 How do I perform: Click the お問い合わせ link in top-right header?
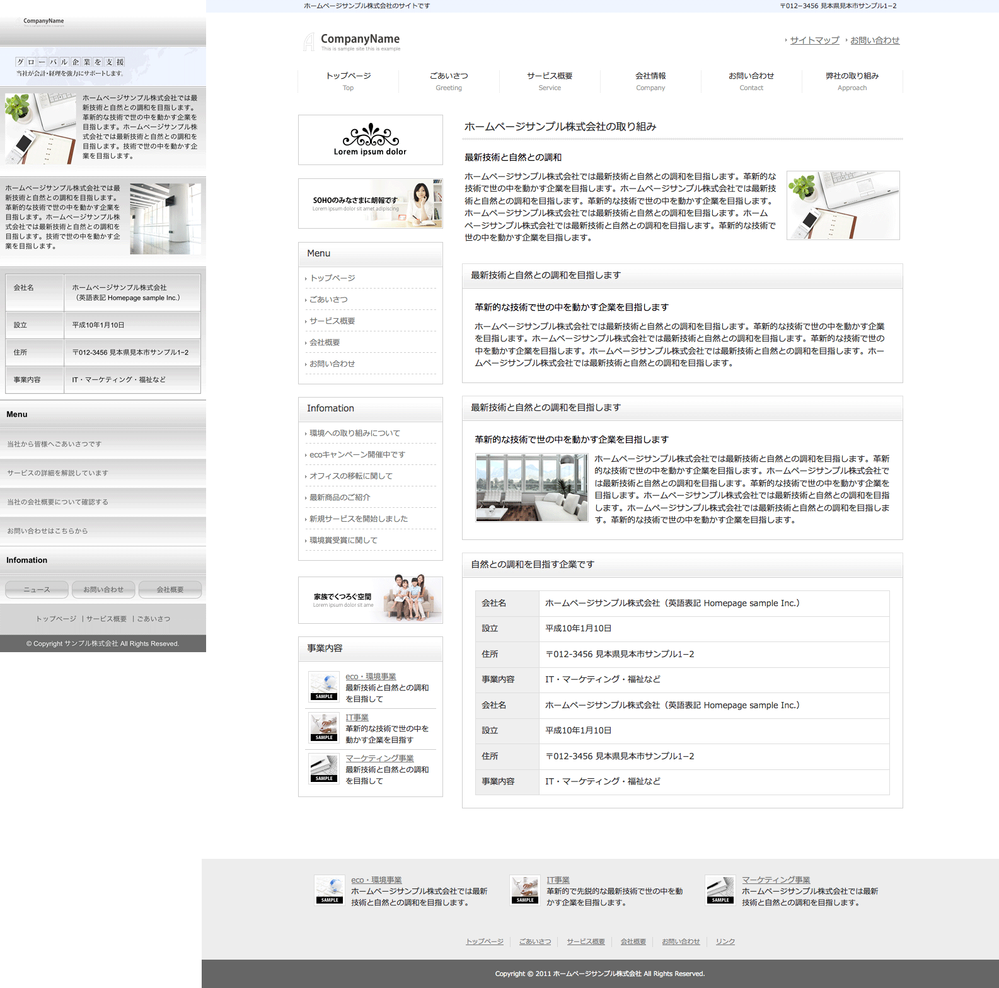875,40
